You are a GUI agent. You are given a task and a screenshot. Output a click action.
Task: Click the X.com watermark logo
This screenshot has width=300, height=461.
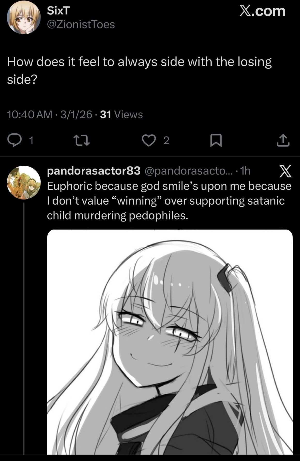[x=262, y=11]
